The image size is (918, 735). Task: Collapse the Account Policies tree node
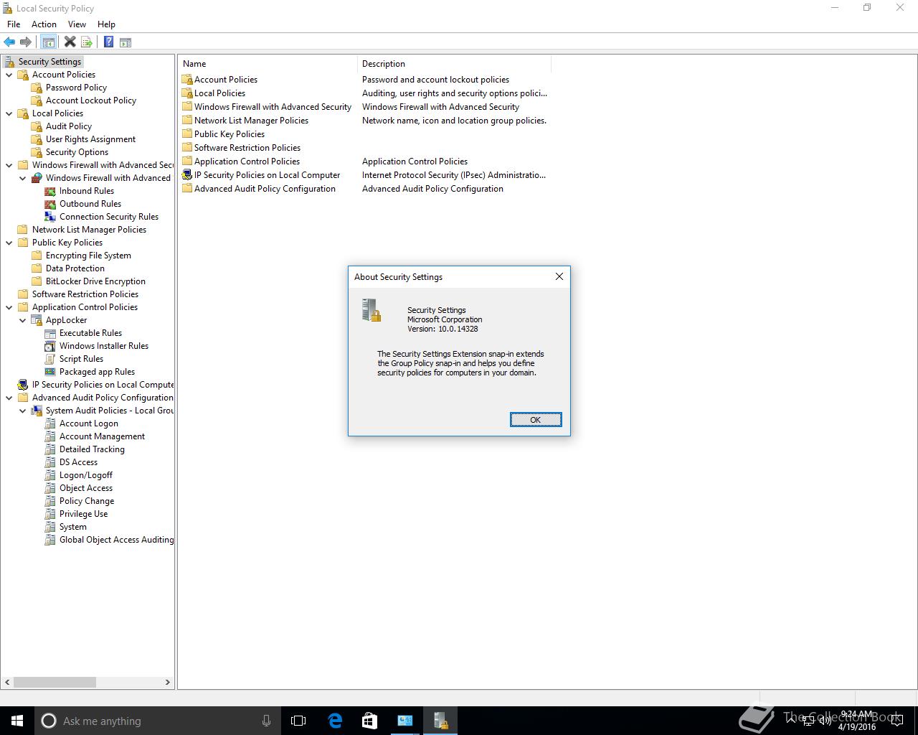tap(9, 75)
